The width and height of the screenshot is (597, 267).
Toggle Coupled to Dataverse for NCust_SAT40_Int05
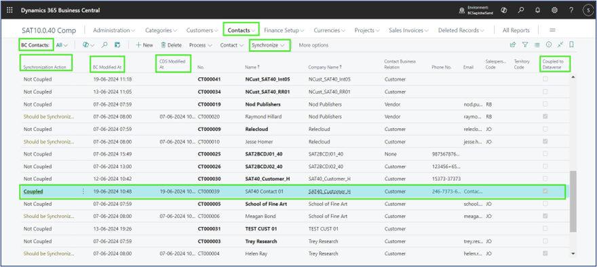[x=545, y=79]
